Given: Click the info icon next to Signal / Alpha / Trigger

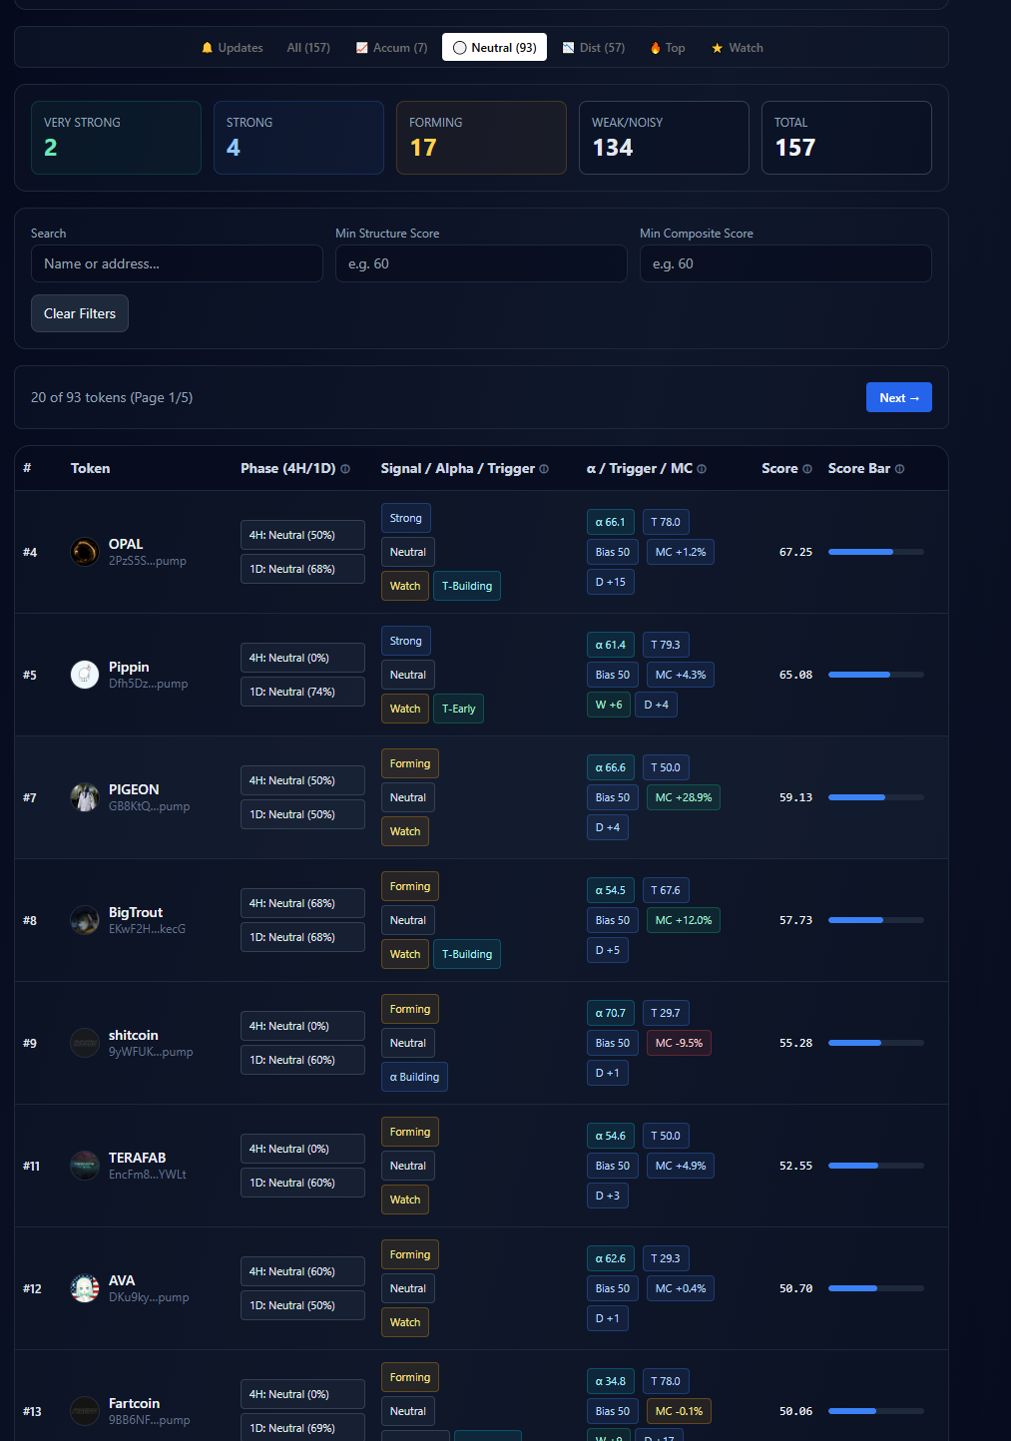Looking at the screenshot, I should 544,469.
